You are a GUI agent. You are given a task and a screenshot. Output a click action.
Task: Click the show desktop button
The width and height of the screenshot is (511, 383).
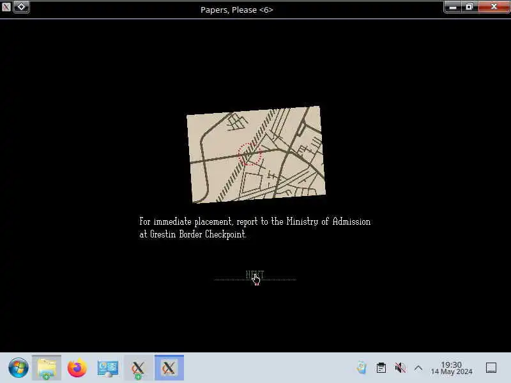(x=491, y=368)
